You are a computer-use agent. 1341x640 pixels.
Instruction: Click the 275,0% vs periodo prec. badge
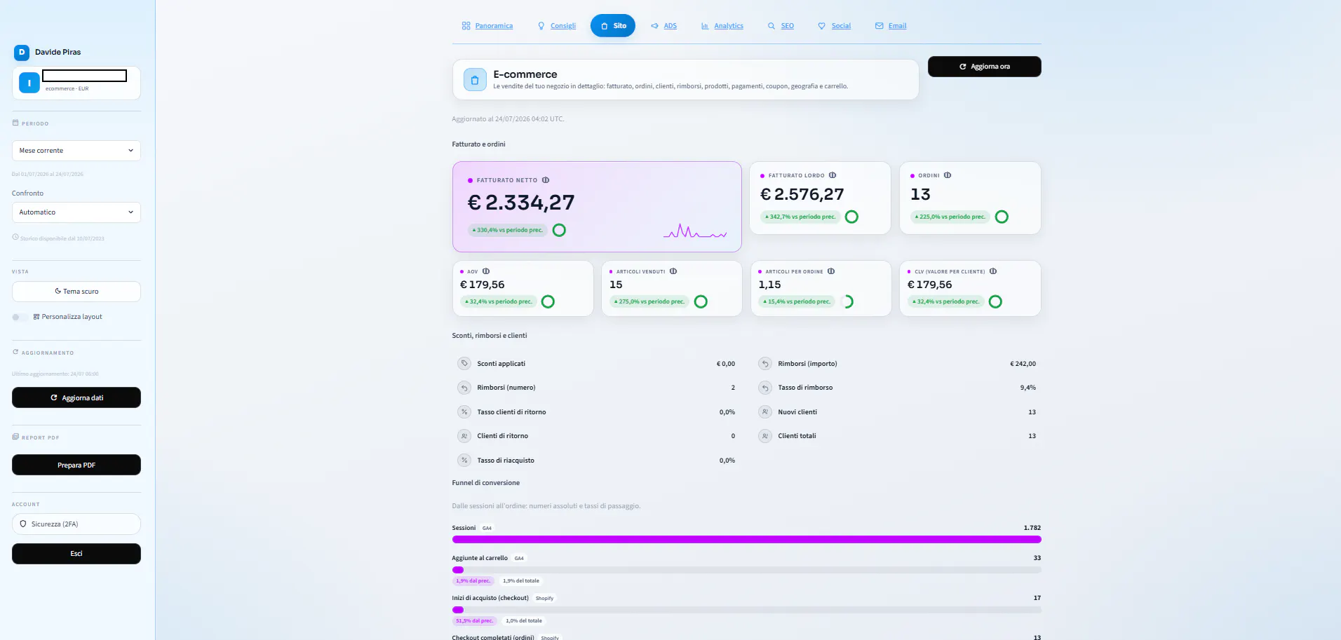click(x=649, y=301)
